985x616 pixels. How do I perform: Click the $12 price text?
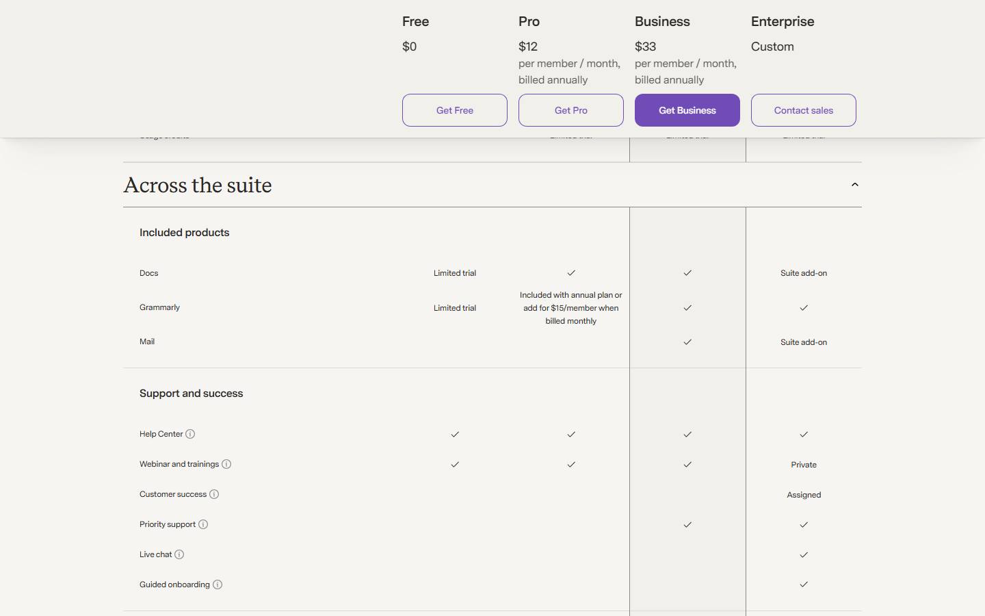click(x=528, y=47)
